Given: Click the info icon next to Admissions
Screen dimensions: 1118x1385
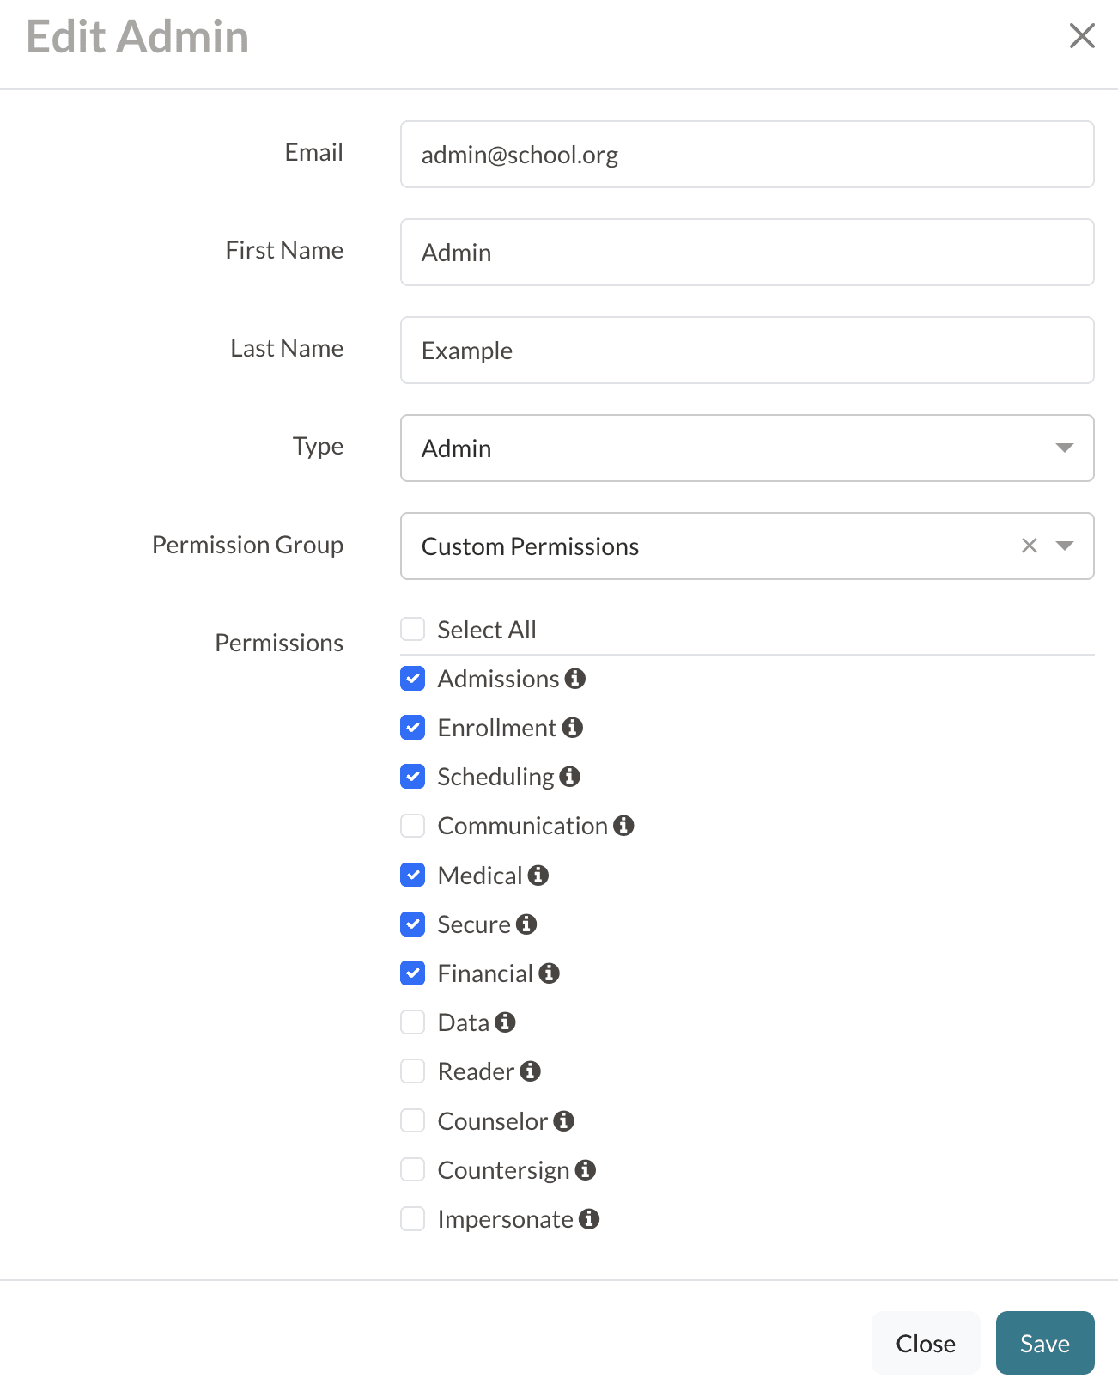Looking at the screenshot, I should 575,679.
